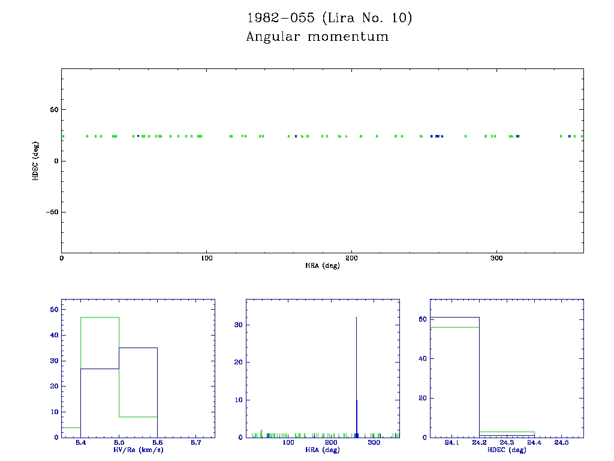Click the '-50' tick label on top plot y-axis
614x461 pixels.
(50, 212)
